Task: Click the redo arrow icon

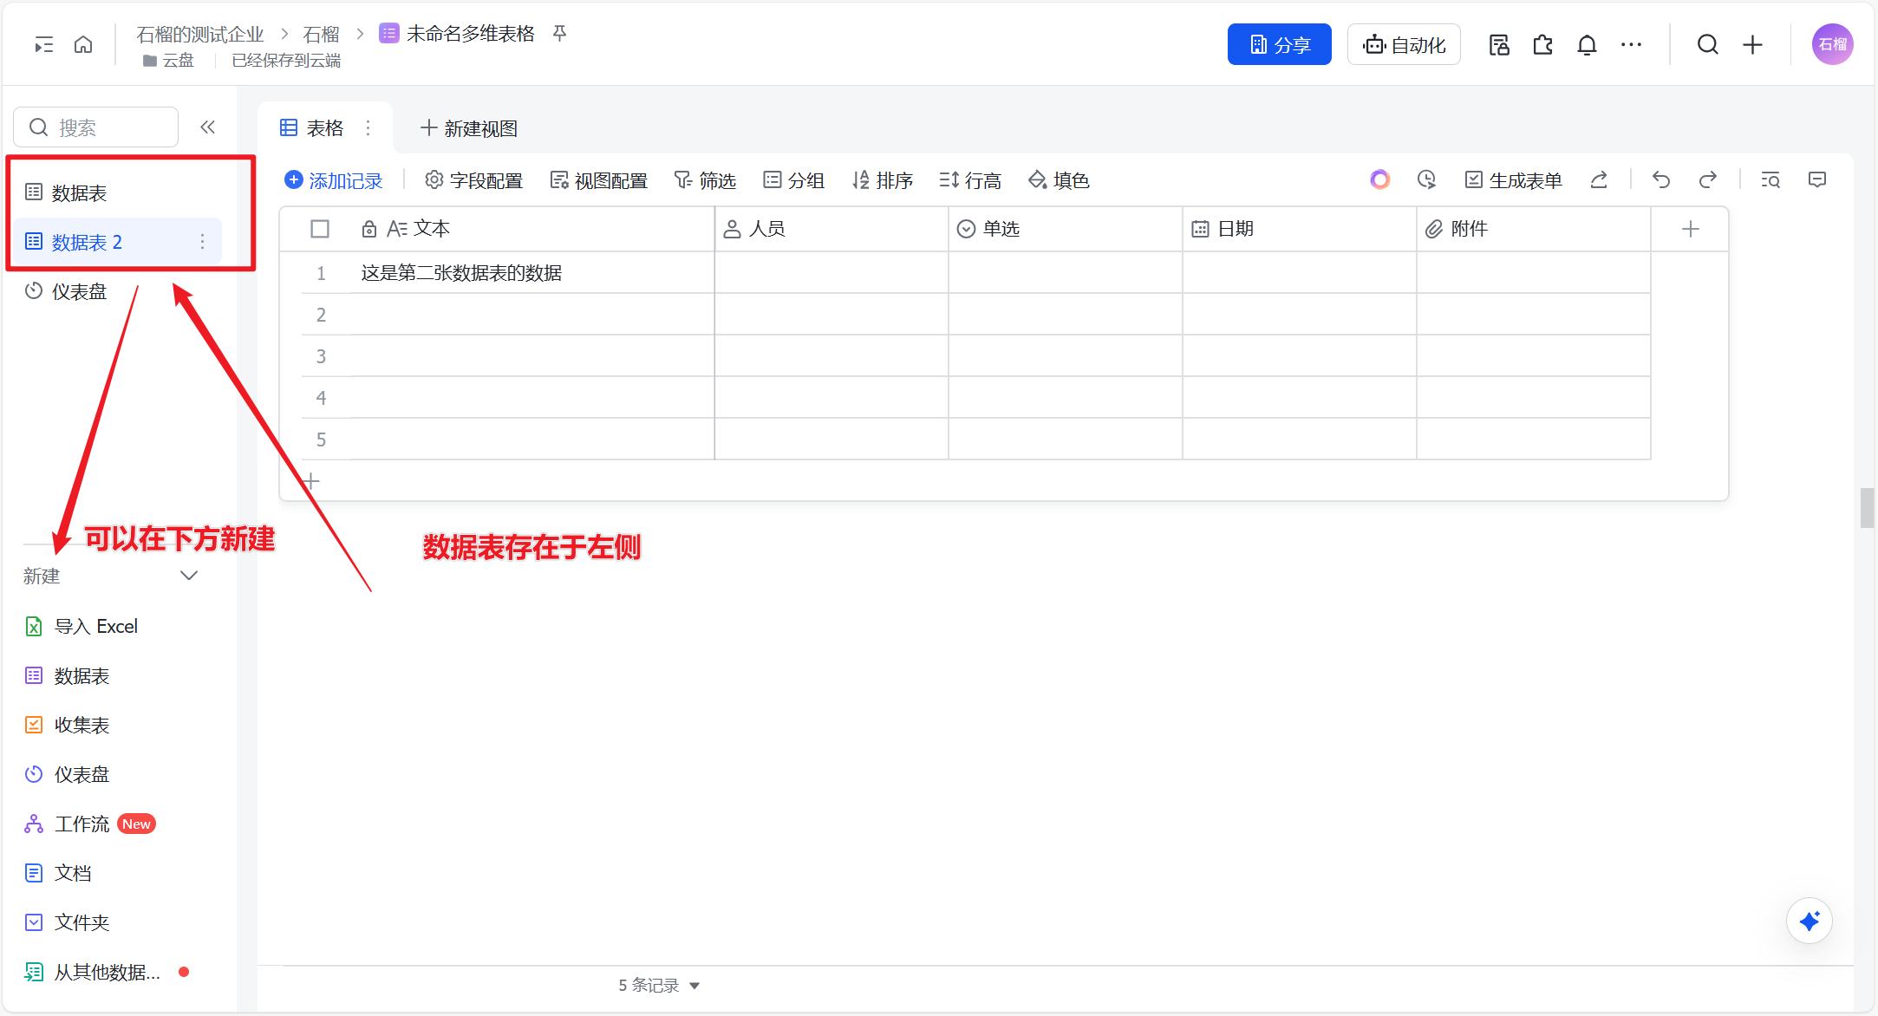Action: (x=1707, y=179)
